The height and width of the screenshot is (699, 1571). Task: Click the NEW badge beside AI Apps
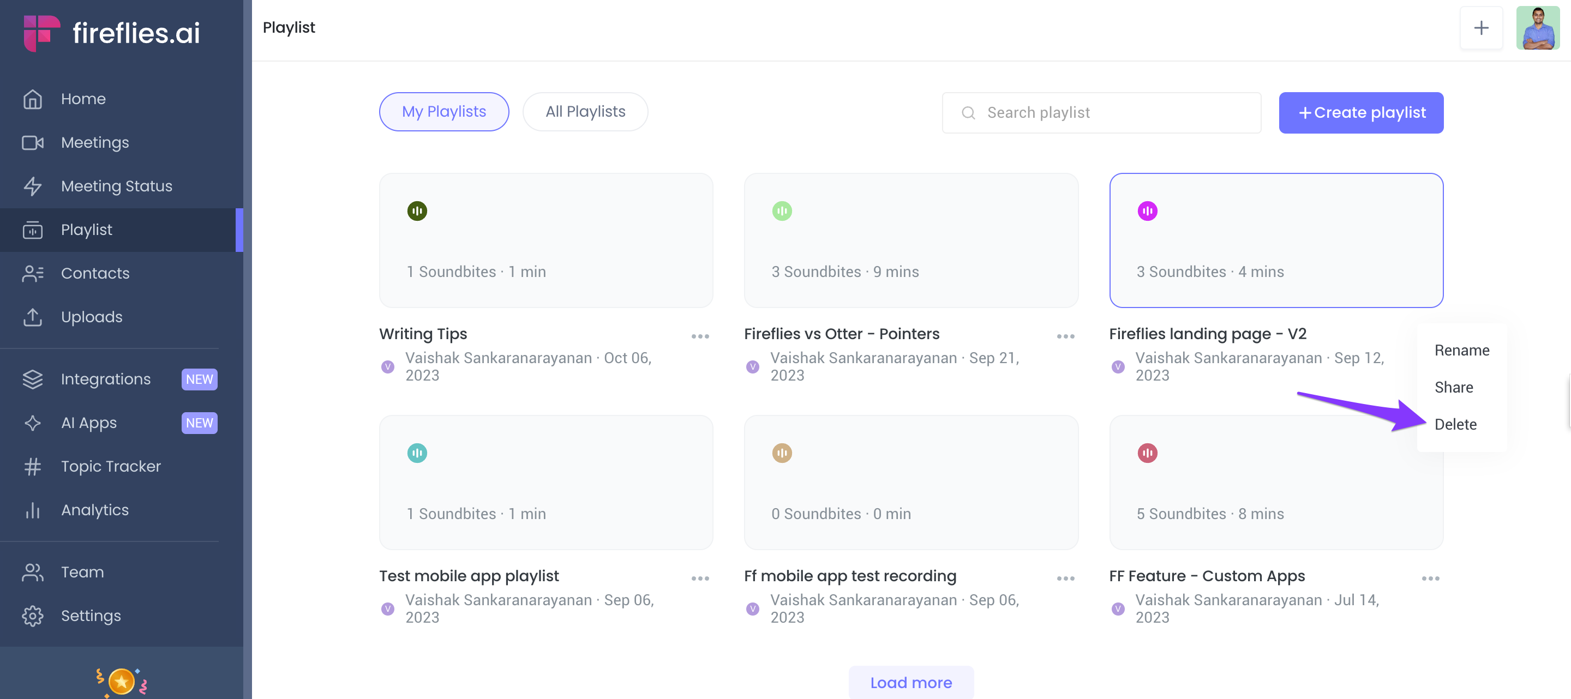pos(200,423)
